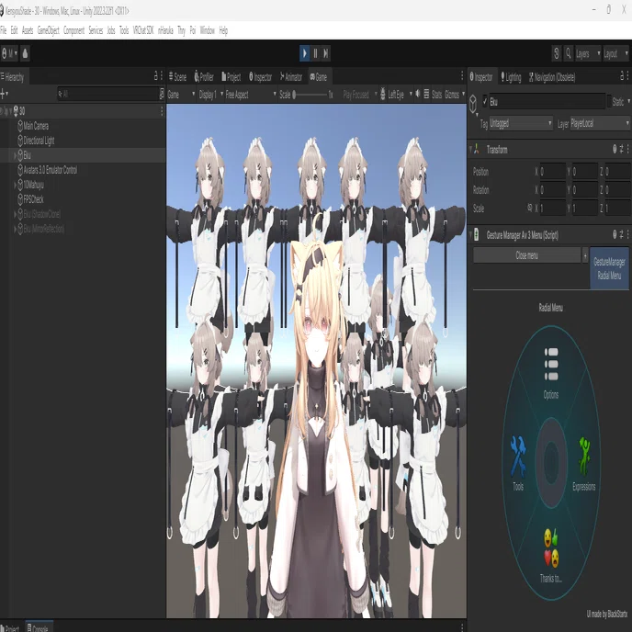Toggle the Gizmos button in Game view
This screenshot has height=632, width=632.
[x=452, y=95]
